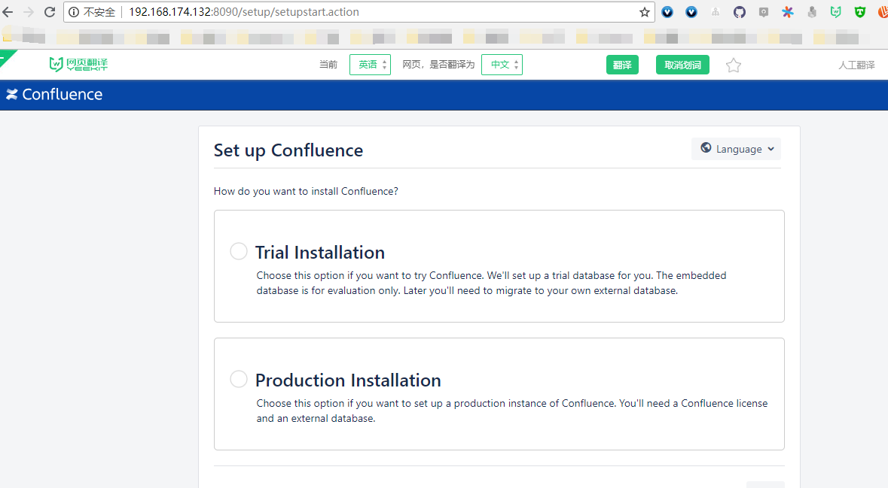Click the trial database description text
The width and height of the screenshot is (888, 488).
[x=492, y=283]
